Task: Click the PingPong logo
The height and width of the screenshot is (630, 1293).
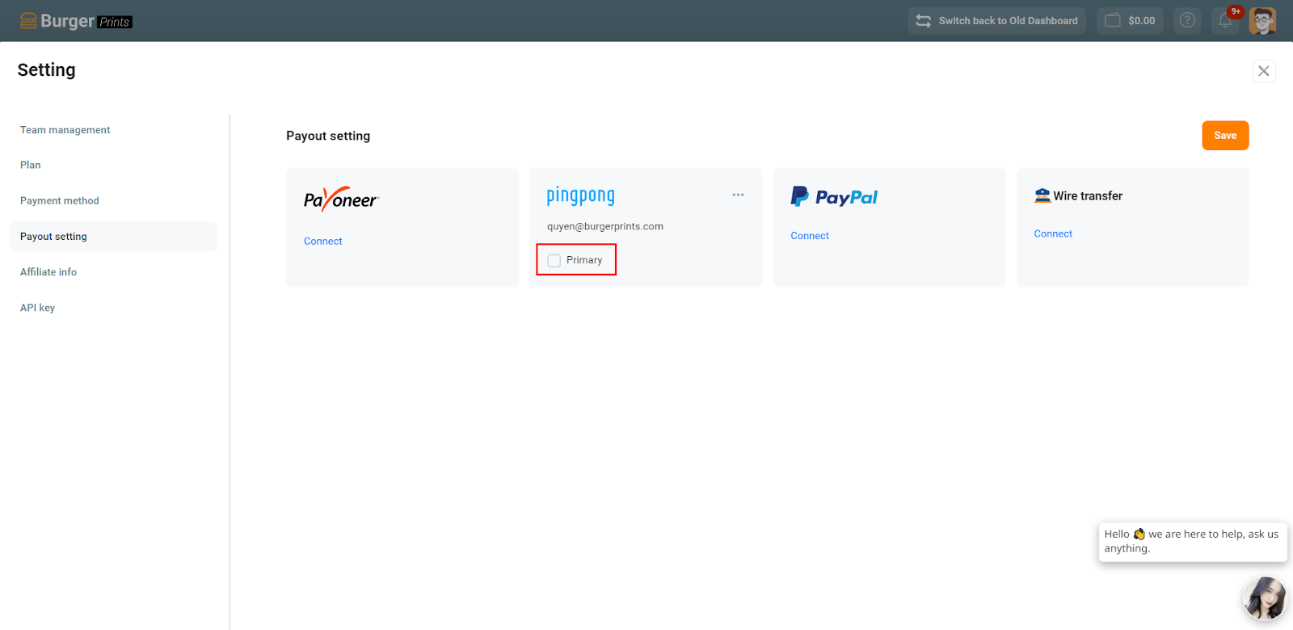Action: (581, 196)
